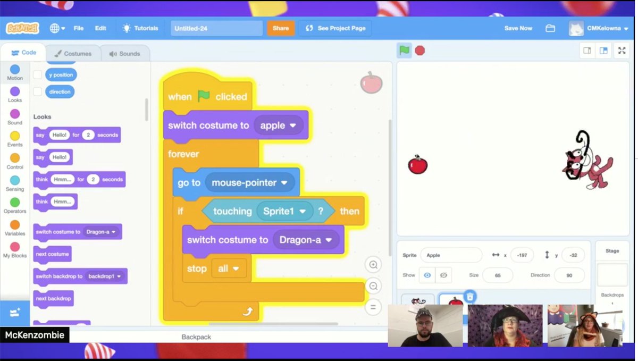Open the stop all dropdown
This screenshot has height=361, width=638.
click(x=229, y=269)
